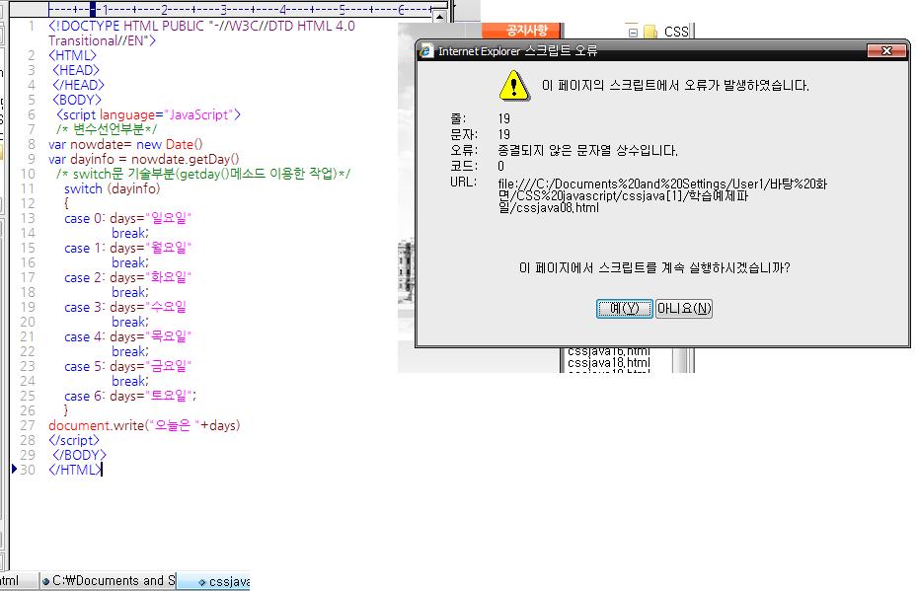The height and width of the screenshot is (591, 917).
Task: Click the document.write line in the code
Action: tap(144, 425)
